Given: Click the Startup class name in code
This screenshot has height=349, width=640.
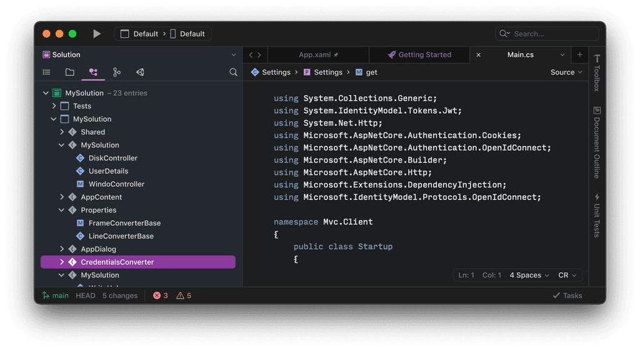Looking at the screenshot, I should coord(375,247).
